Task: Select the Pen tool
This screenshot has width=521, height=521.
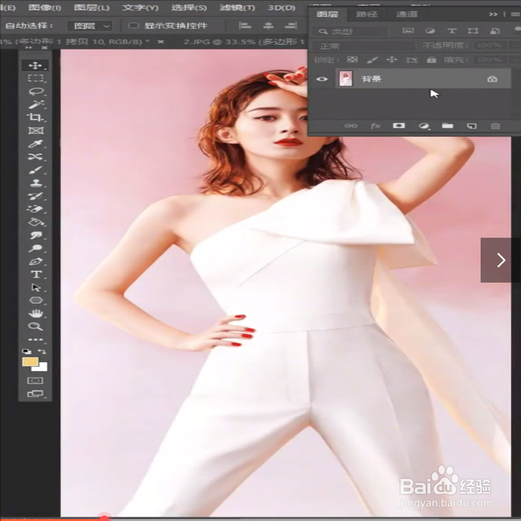Action: point(35,261)
